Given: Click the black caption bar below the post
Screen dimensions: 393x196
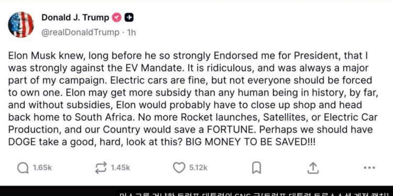Looking at the screenshot, I should [196, 191].
